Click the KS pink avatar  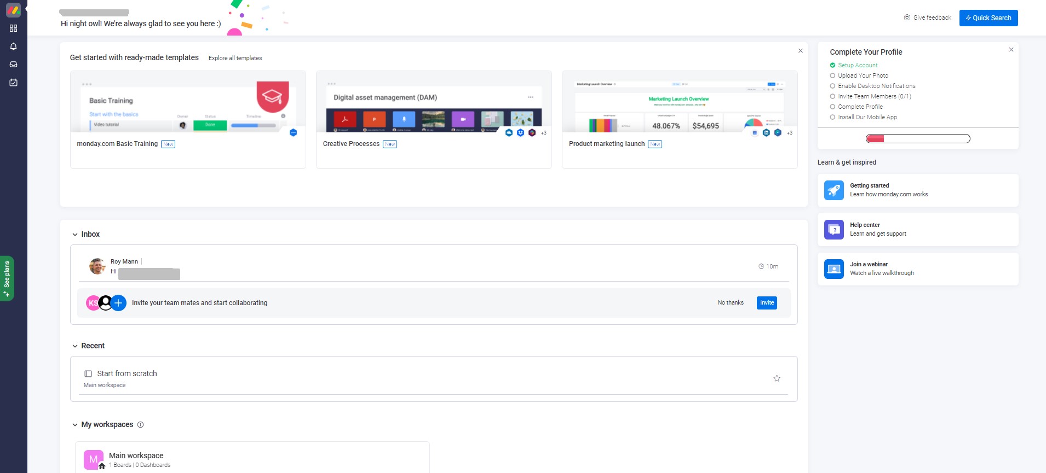[93, 303]
